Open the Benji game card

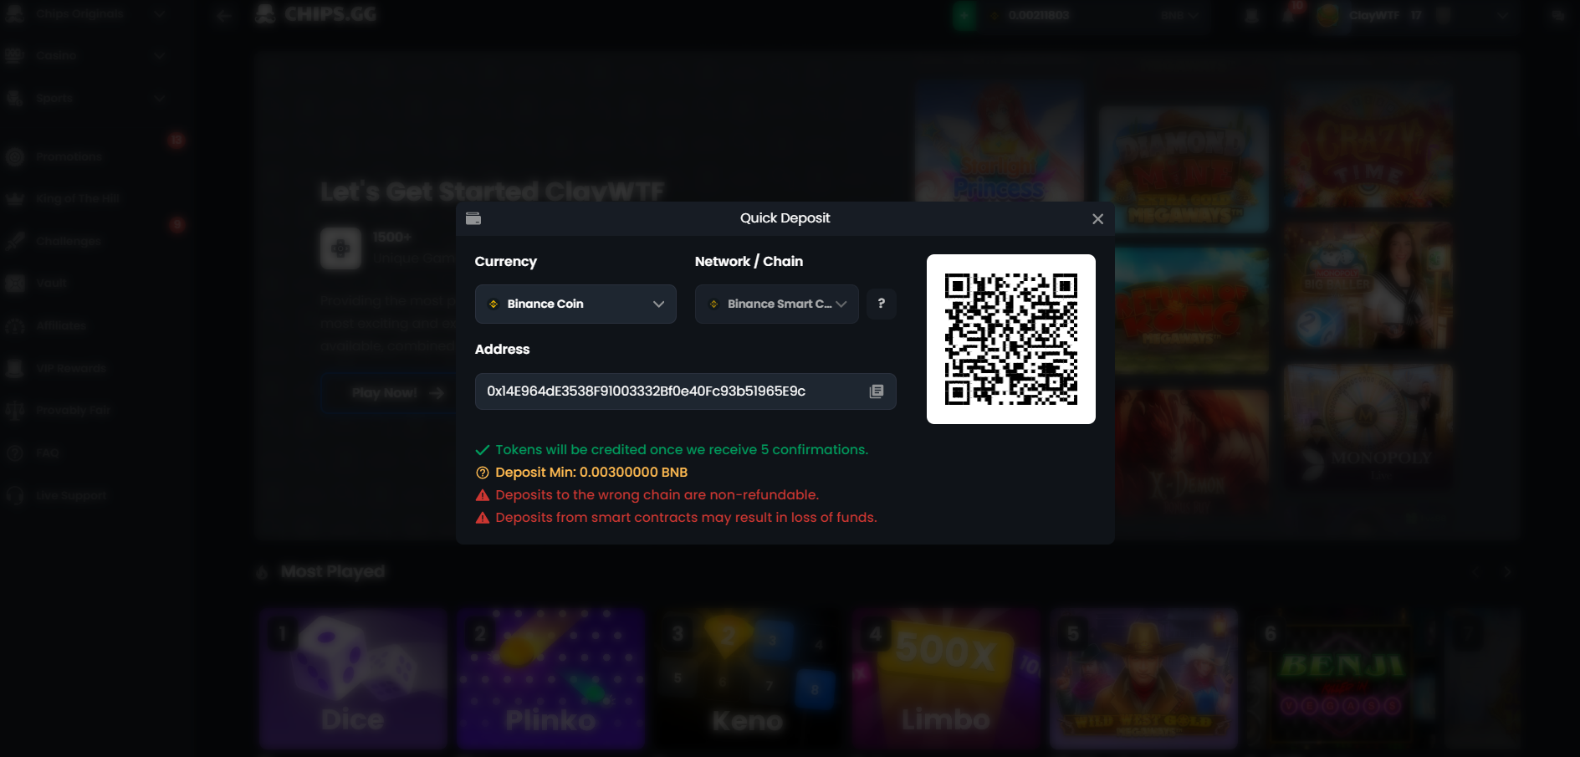click(x=1341, y=678)
